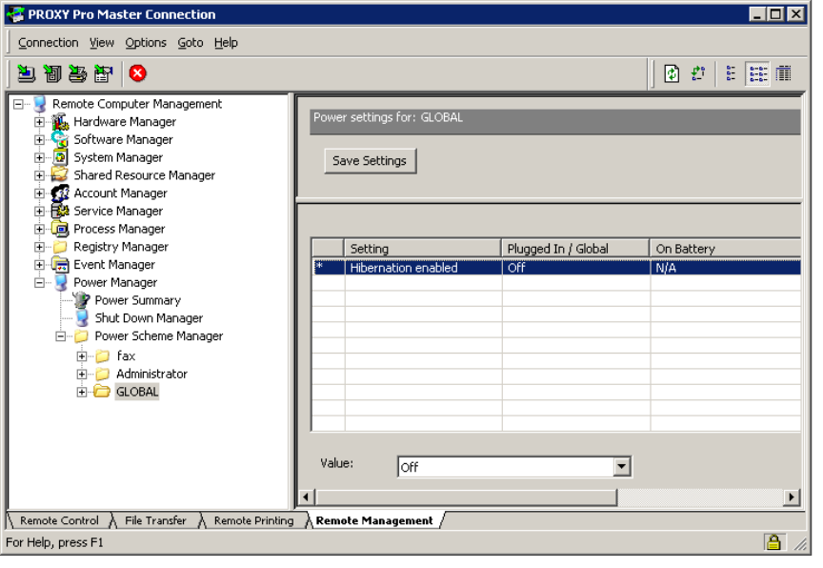Open the View menu

coord(101,43)
